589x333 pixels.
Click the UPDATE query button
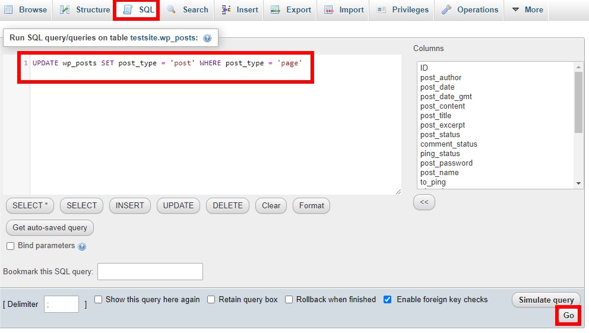tap(178, 206)
